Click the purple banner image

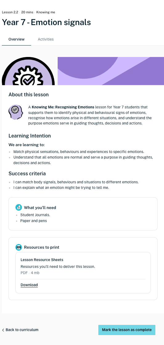click(111, 71)
